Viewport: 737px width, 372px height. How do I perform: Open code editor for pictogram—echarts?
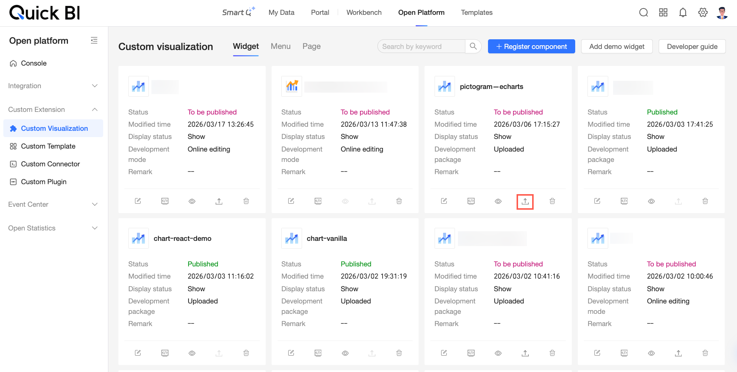471,201
